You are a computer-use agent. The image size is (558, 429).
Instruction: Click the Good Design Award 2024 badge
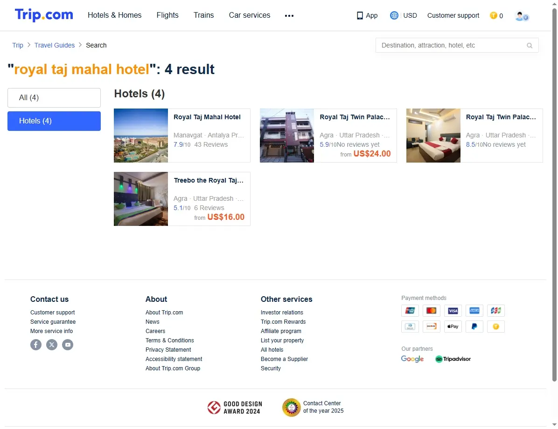click(x=235, y=408)
